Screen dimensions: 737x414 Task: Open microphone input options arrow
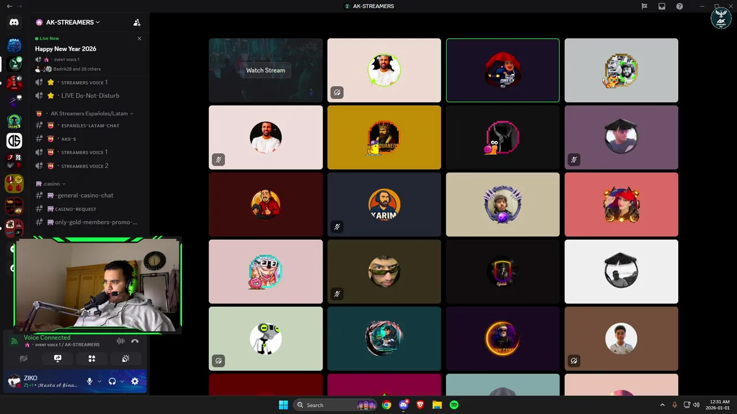[99, 381]
